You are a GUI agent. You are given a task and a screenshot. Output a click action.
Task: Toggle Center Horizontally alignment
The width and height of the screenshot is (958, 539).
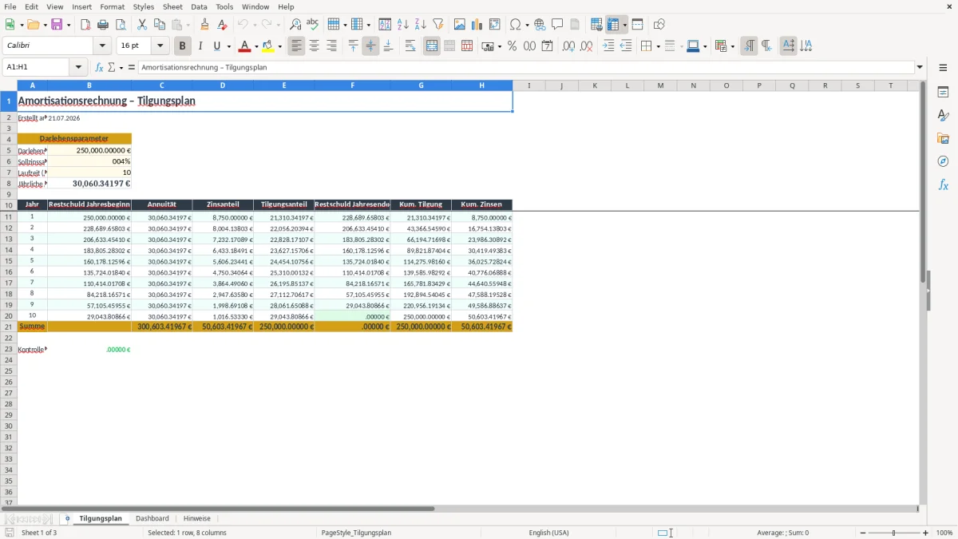[314, 46]
